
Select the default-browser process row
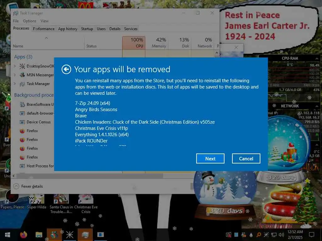coord(33,113)
